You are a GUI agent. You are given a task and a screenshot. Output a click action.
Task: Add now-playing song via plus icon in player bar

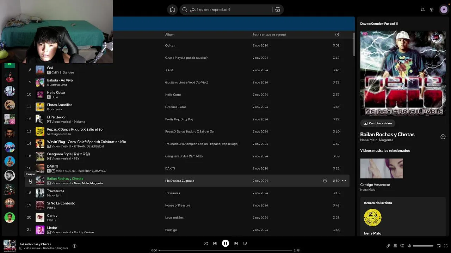point(74,246)
